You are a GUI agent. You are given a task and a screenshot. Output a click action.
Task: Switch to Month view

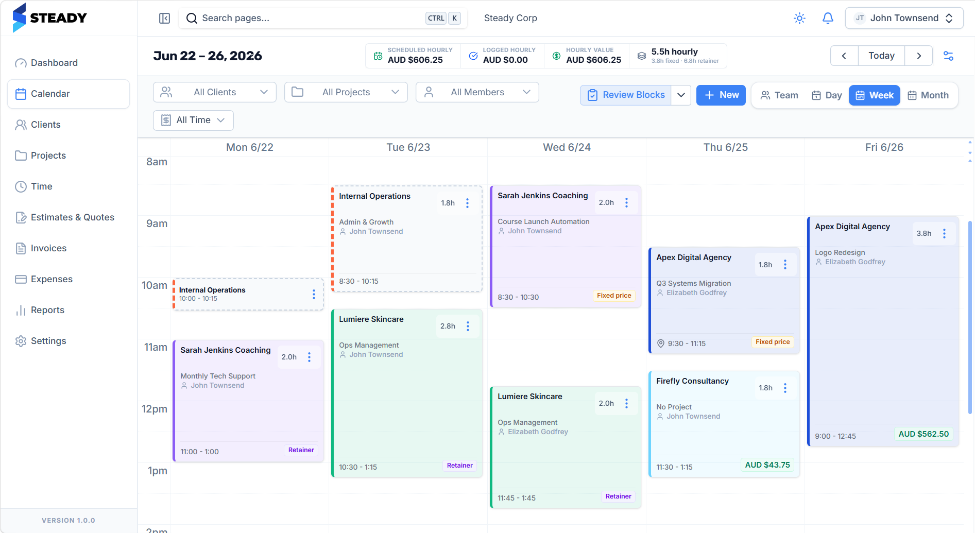point(928,95)
